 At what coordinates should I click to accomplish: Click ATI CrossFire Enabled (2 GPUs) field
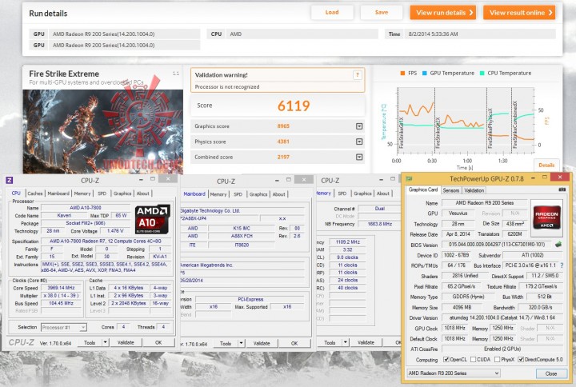(x=502, y=349)
